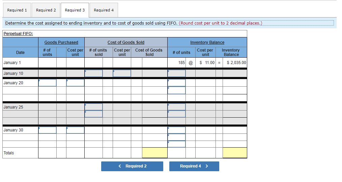Click the January 10 date label

[x=13, y=73]
